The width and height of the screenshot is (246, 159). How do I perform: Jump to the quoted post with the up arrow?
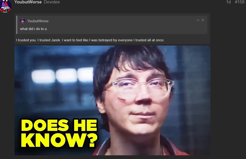(x=203, y=20)
